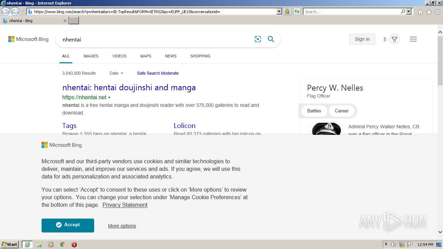Open Internet Explorer taskbar icon
443x249 pixels.
click(x=27, y=245)
